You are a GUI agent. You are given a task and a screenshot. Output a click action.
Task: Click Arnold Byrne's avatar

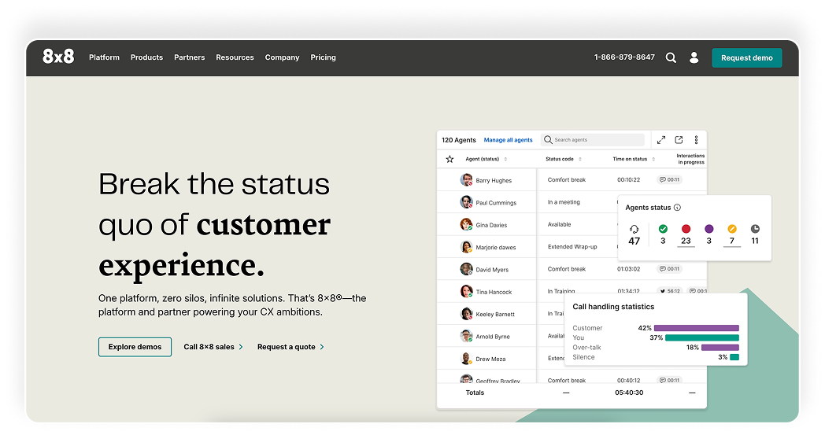pos(466,336)
